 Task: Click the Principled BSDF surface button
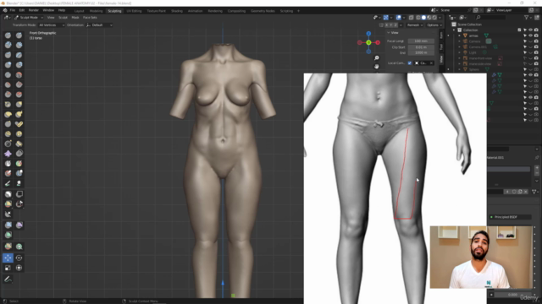pyautogui.click(x=511, y=217)
